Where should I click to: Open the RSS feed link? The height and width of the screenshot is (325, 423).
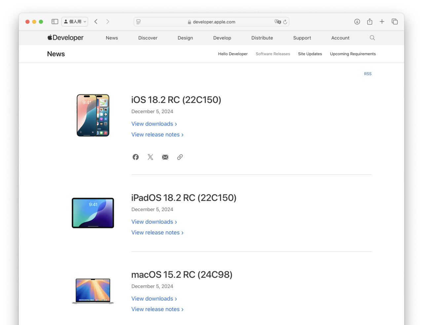click(x=368, y=74)
